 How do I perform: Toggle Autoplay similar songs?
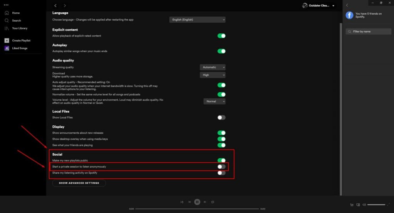point(221,51)
